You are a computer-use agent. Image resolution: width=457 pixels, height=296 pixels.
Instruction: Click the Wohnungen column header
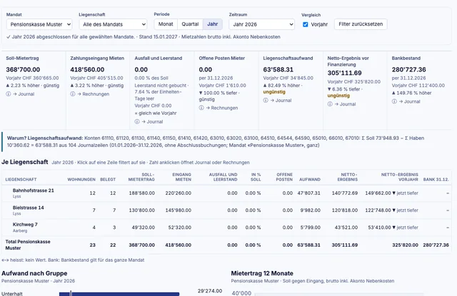(81, 180)
